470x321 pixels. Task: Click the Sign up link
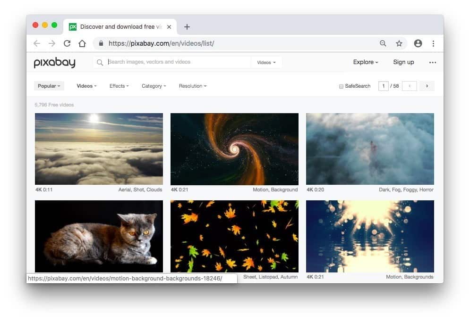point(403,62)
